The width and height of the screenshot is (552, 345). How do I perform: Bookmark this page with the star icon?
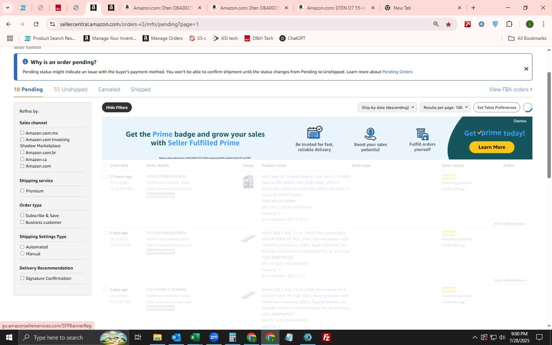(x=449, y=24)
